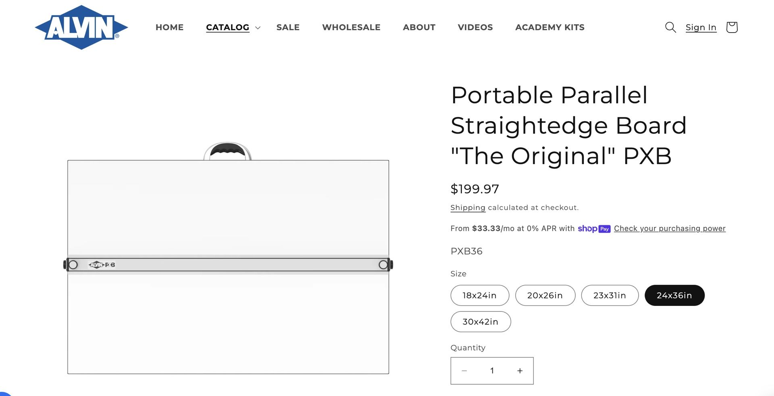Choose the 30x42in size option
The width and height of the screenshot is (774, 396).
pyautogui.click(x=480, y=322)
